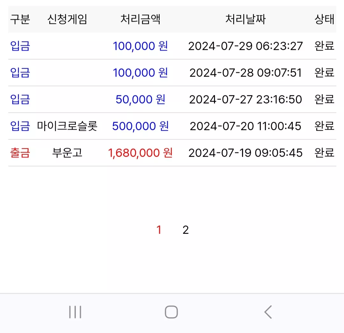Select 완료 status of 2024-07-27 row
This screenshot has width=344, height=333.
click(324, 99)
